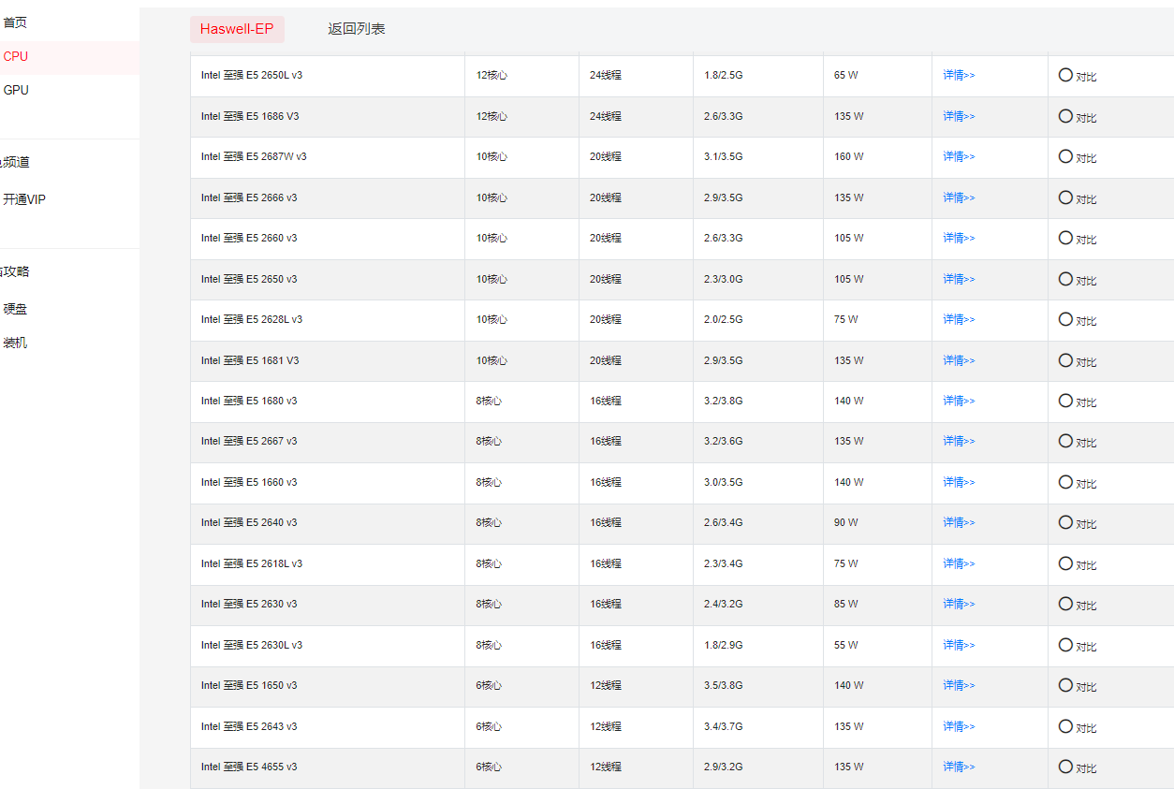Click the 返回列表 tab

[357, 29]
